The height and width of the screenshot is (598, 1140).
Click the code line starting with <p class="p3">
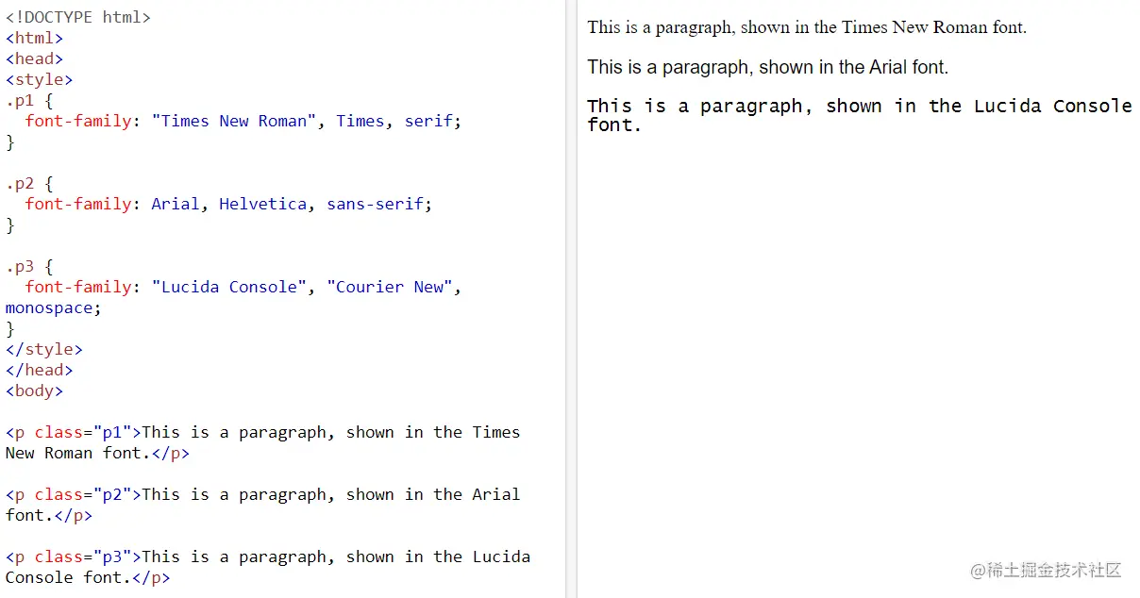(x=268, y=556)
